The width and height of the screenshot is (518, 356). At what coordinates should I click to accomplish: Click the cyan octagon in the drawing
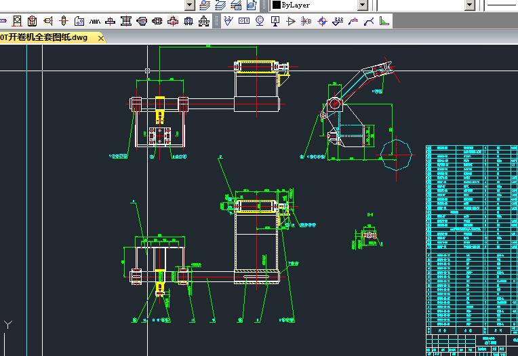(x=396, y=155)
